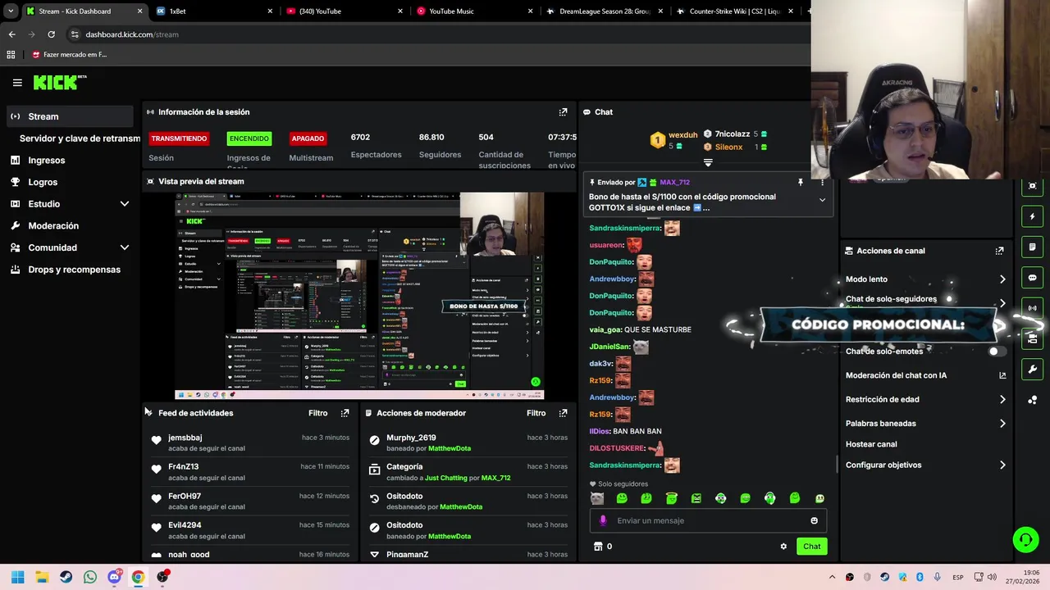This screenshot has height=590, width=1050.
Task: Open Filtro in Feed de actividades
Action: 317,413
